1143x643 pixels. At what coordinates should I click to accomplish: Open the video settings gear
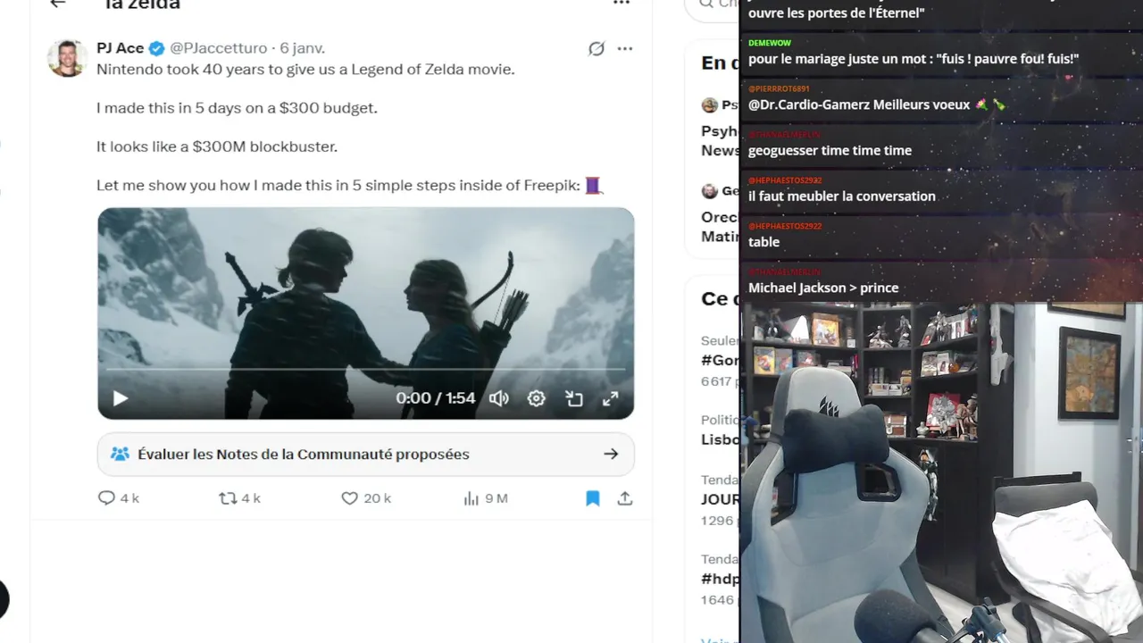(536, 398)
